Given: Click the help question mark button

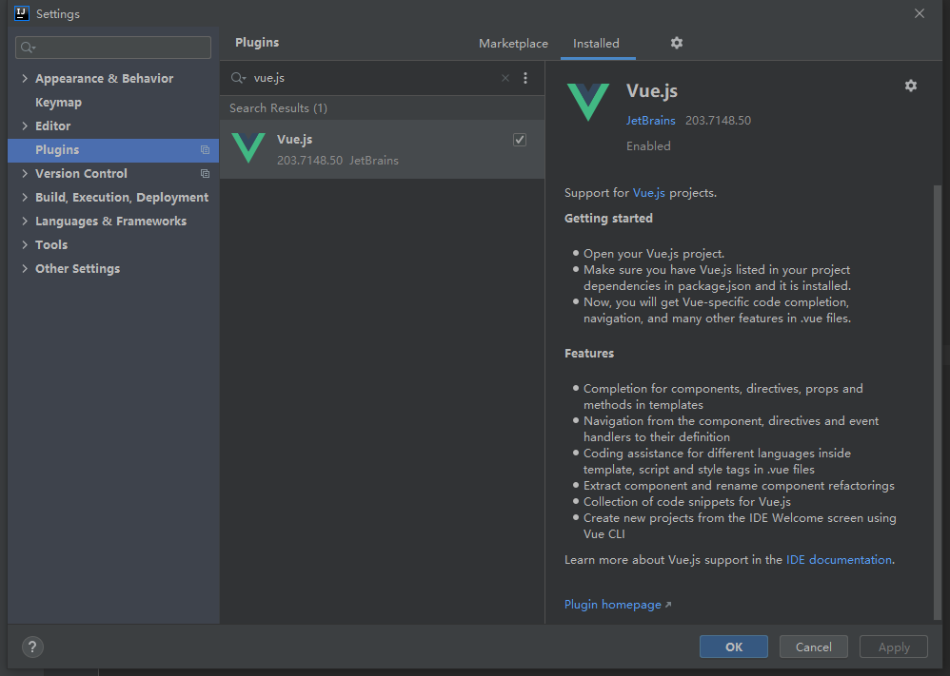Looking at the screenshot, I should [x=32, y=647].
